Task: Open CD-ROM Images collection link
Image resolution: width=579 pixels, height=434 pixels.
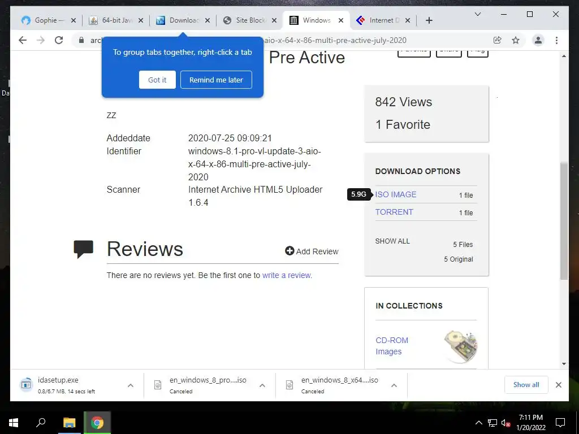Action: pos(392,346)
